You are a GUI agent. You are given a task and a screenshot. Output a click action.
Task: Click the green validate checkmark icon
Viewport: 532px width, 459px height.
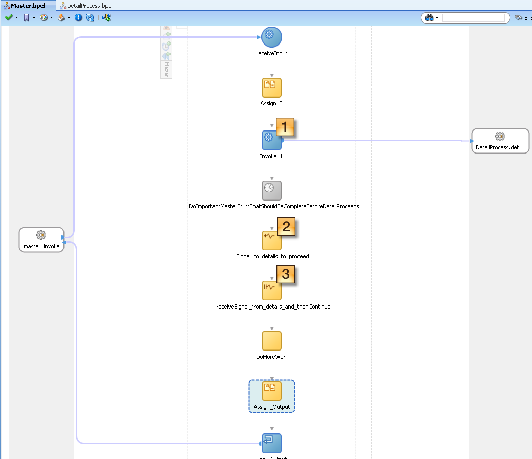pos(9,17)
